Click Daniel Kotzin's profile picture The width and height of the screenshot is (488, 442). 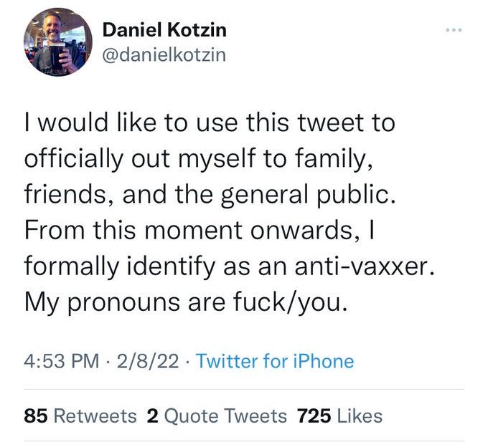pyautogui.click(x=56, y=42)
